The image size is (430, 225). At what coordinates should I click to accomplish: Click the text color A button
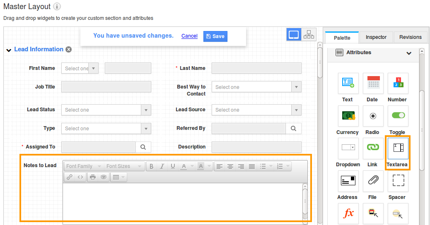tap(184, 166)
